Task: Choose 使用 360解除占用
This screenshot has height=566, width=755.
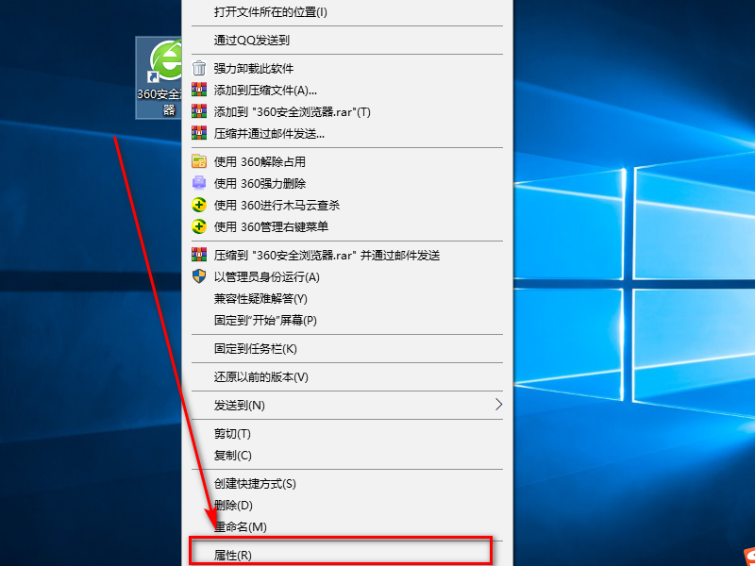Action: click(x=347, y=161)
